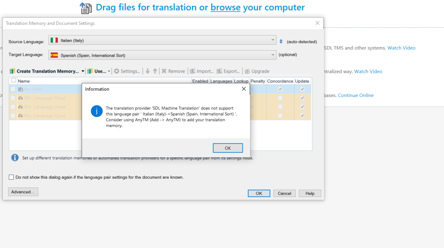
Task: Close the Information dialog with the X
Action: 243,89
